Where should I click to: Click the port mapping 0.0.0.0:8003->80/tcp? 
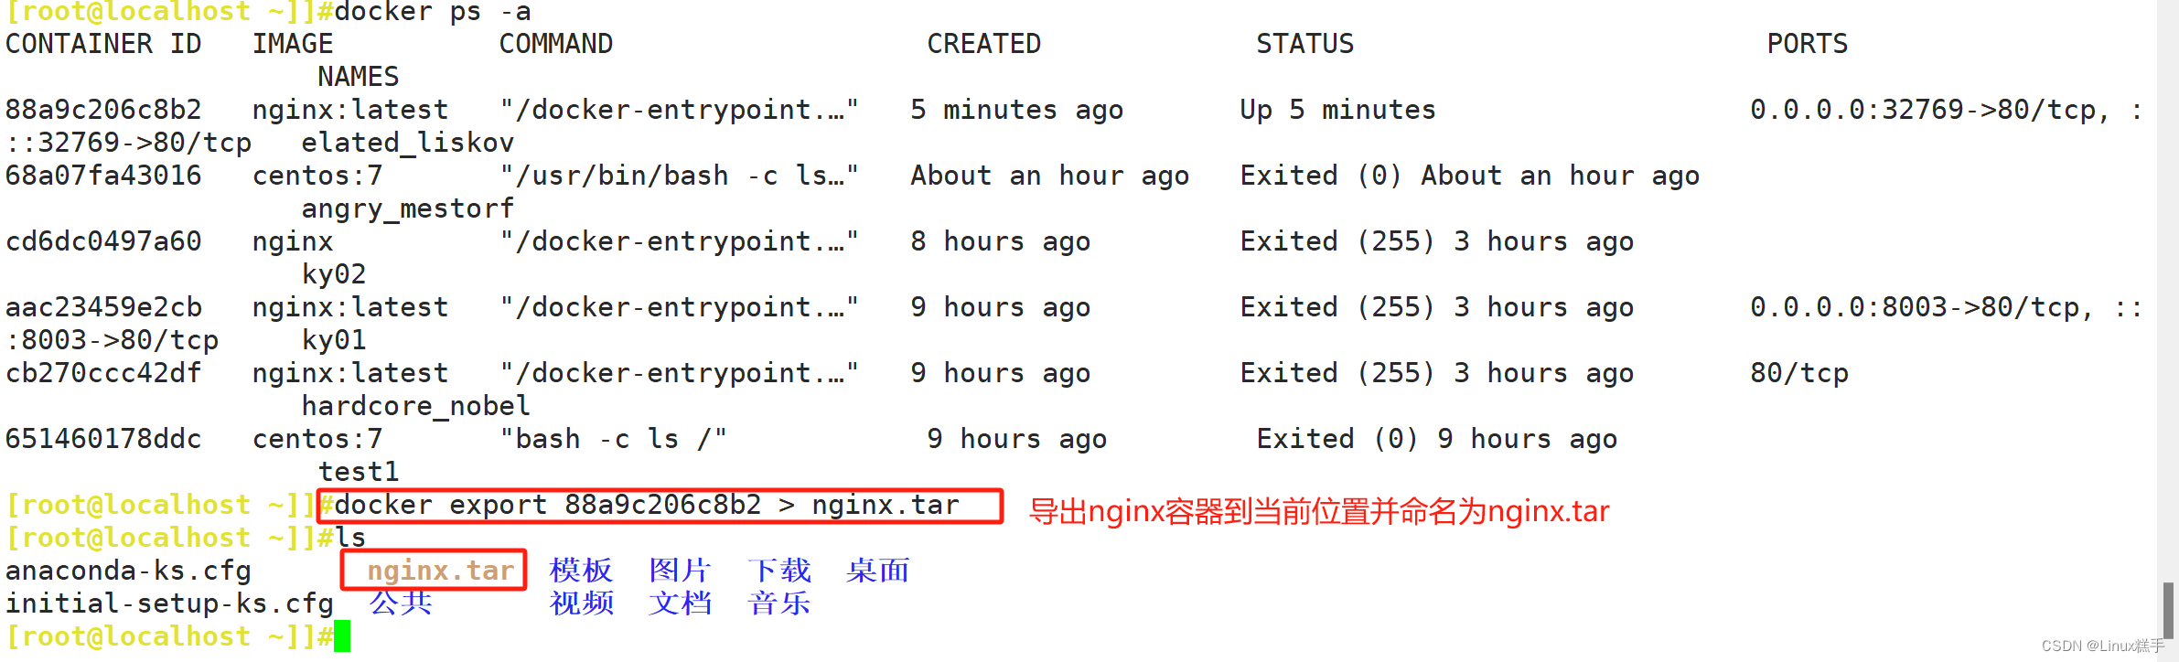click(1915, 307)
